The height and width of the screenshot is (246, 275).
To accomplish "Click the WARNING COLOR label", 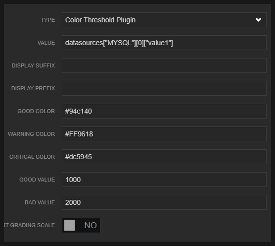I will 31,134.
